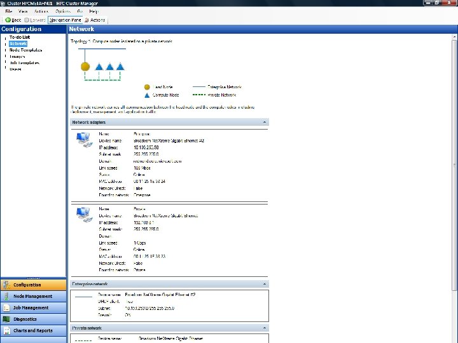Screen dimensions: 458x343
Task: Switch to Node Management pane
Action: pyautogui.click(x=33, y=296)
